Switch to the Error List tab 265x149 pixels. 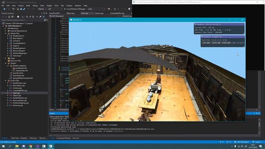[x=76, y=138]
